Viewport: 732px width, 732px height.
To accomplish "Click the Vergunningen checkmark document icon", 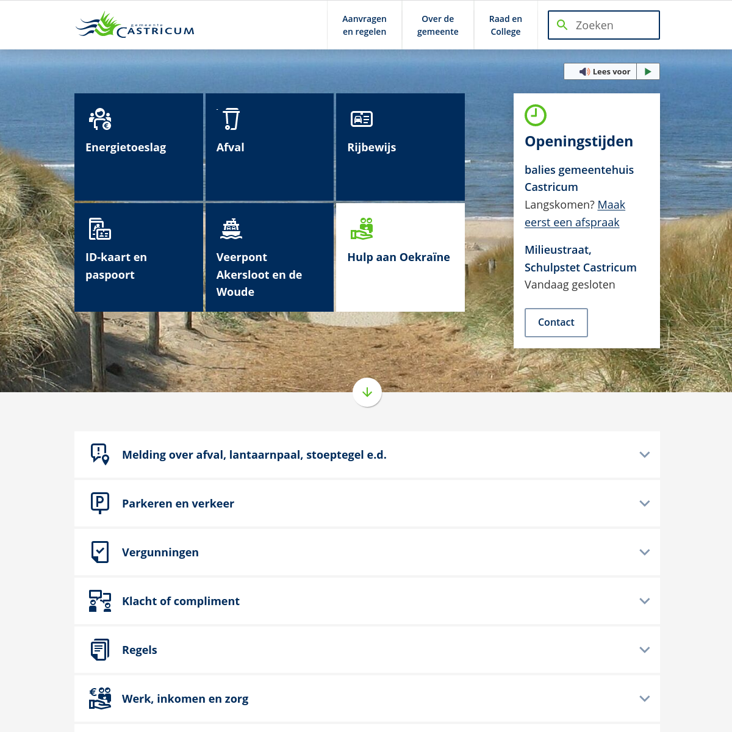I will pyautogui.click(x=100, y=552).
